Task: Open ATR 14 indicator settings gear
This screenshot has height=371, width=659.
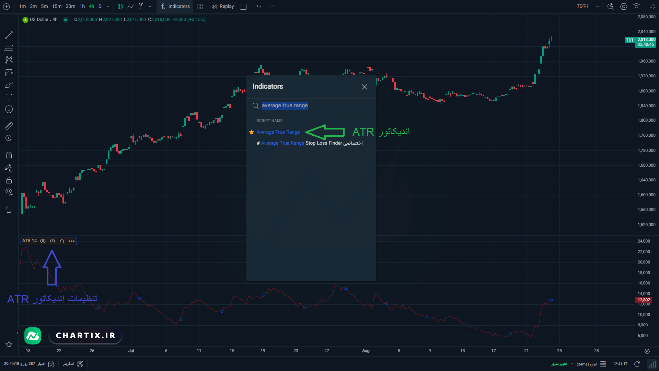Action: coord(53,241)
